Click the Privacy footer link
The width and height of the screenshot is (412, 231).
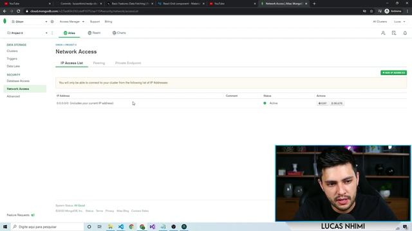[109, 211]
